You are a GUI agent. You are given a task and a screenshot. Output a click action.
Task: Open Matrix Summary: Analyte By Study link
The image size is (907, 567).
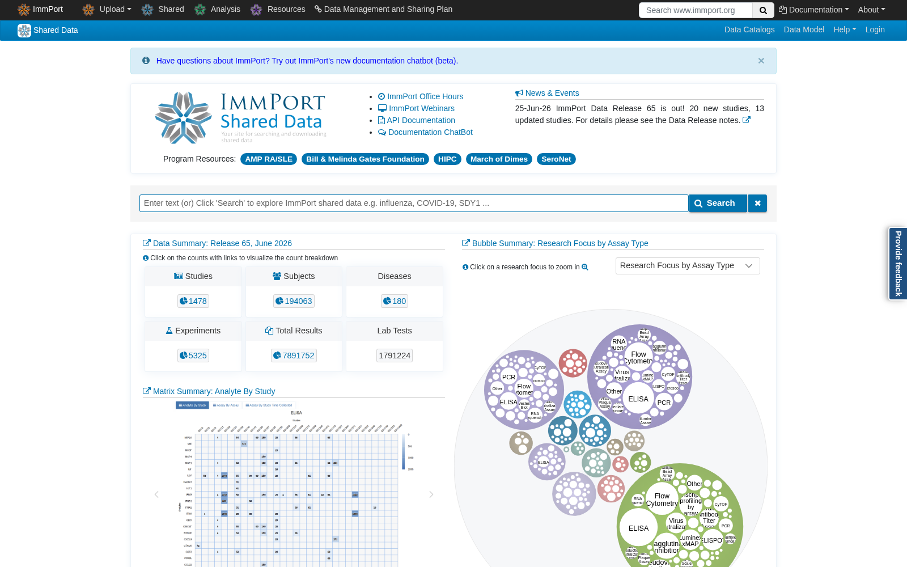(214, 391)
